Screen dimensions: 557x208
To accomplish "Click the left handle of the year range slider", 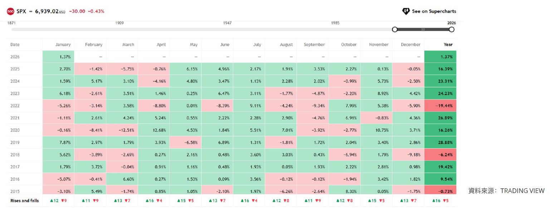I will click(x=395, y=29).
